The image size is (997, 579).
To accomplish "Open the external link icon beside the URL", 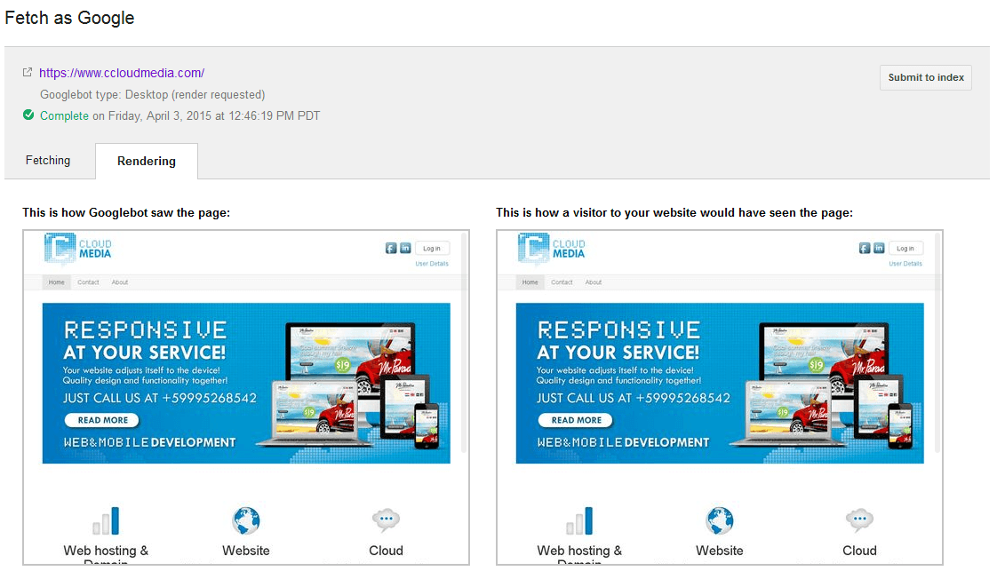I will [x=28, y=73].
